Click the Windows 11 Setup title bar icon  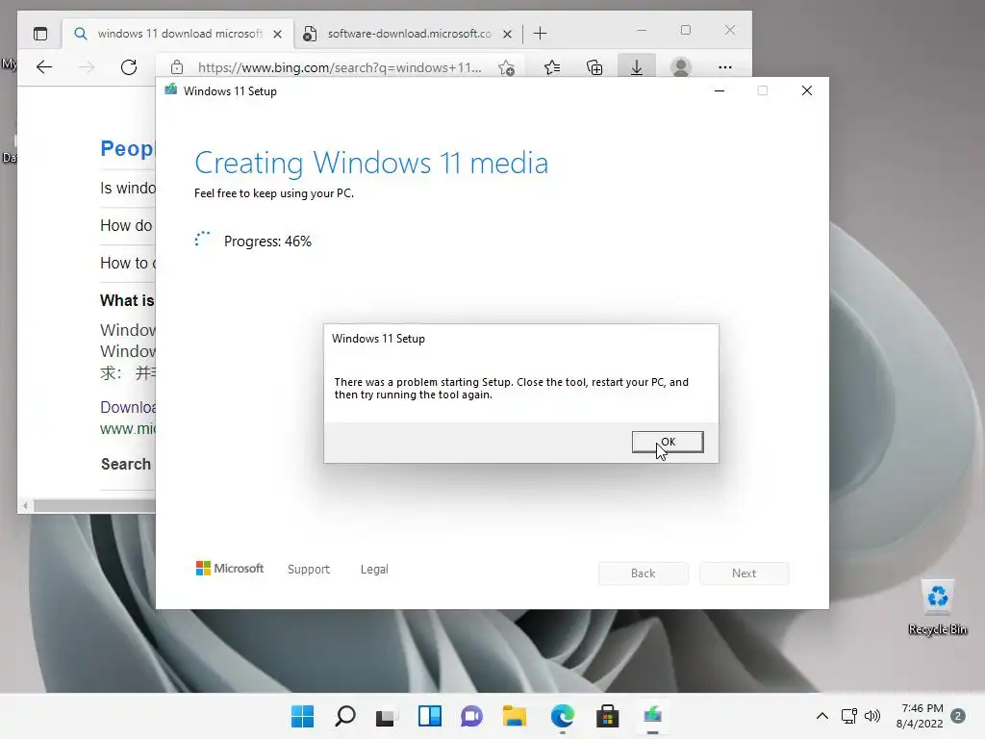171,89
